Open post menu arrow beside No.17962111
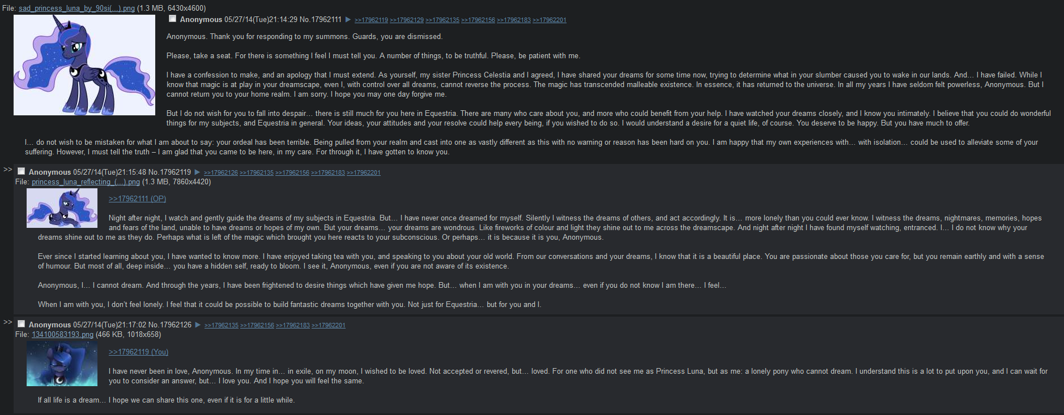The width and height of the screenshot is (1064, 415). [348, 20]
